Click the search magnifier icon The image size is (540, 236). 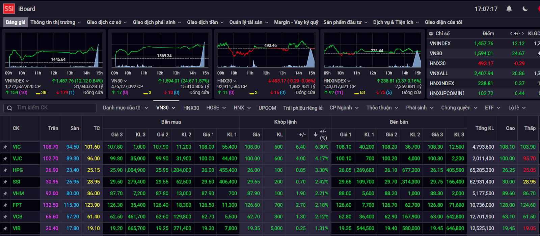[x=9, y=108]
